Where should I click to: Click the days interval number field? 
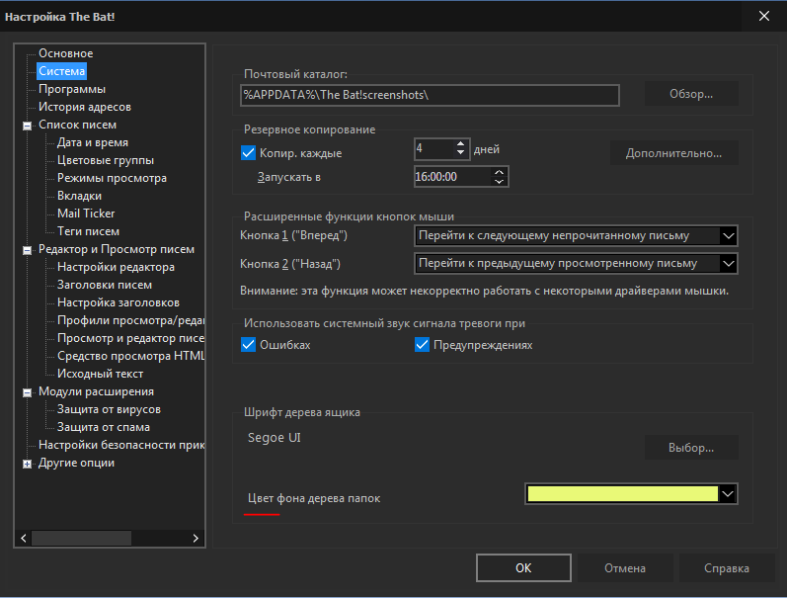433,148
